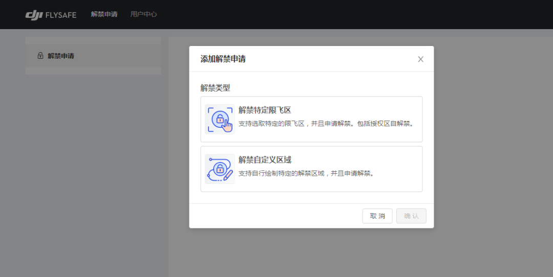Click the 支持自行绘制特定的解禁区域 description text

point(306,174)
